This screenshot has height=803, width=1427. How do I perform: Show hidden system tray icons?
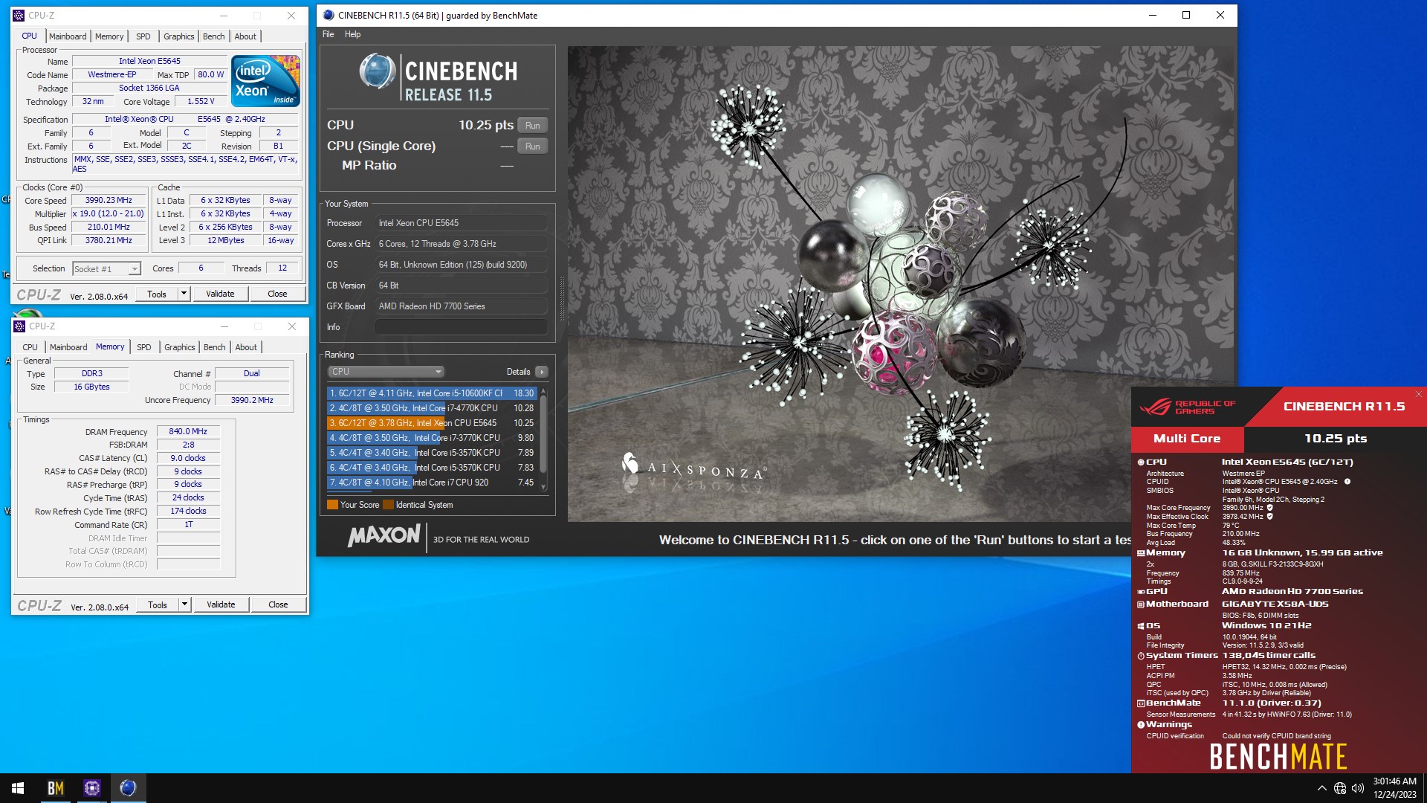point(1321,788)
